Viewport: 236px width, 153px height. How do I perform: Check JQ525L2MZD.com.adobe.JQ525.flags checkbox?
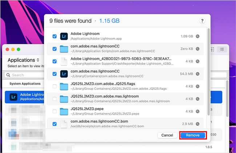coord(54,86)
